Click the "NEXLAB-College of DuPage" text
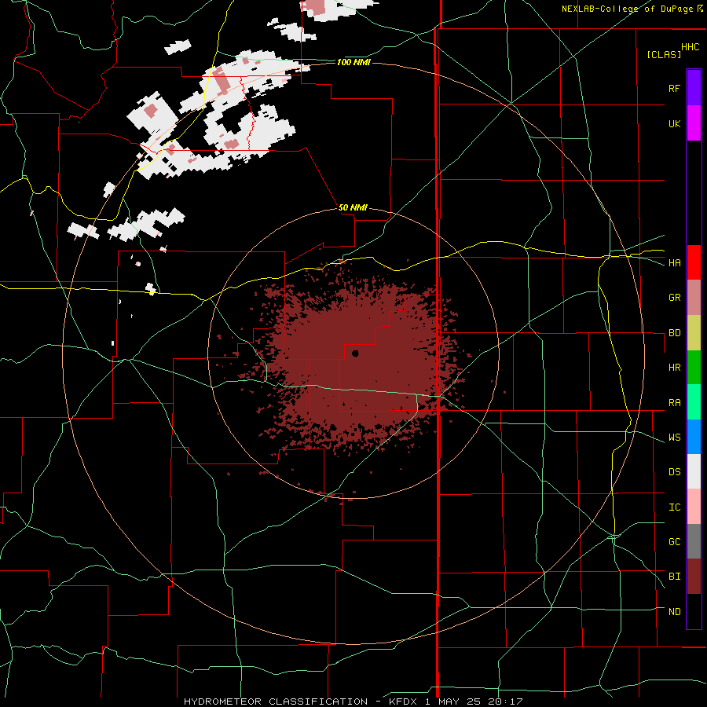The width and height of the screenshot is (707, 707). pos(627,9)
